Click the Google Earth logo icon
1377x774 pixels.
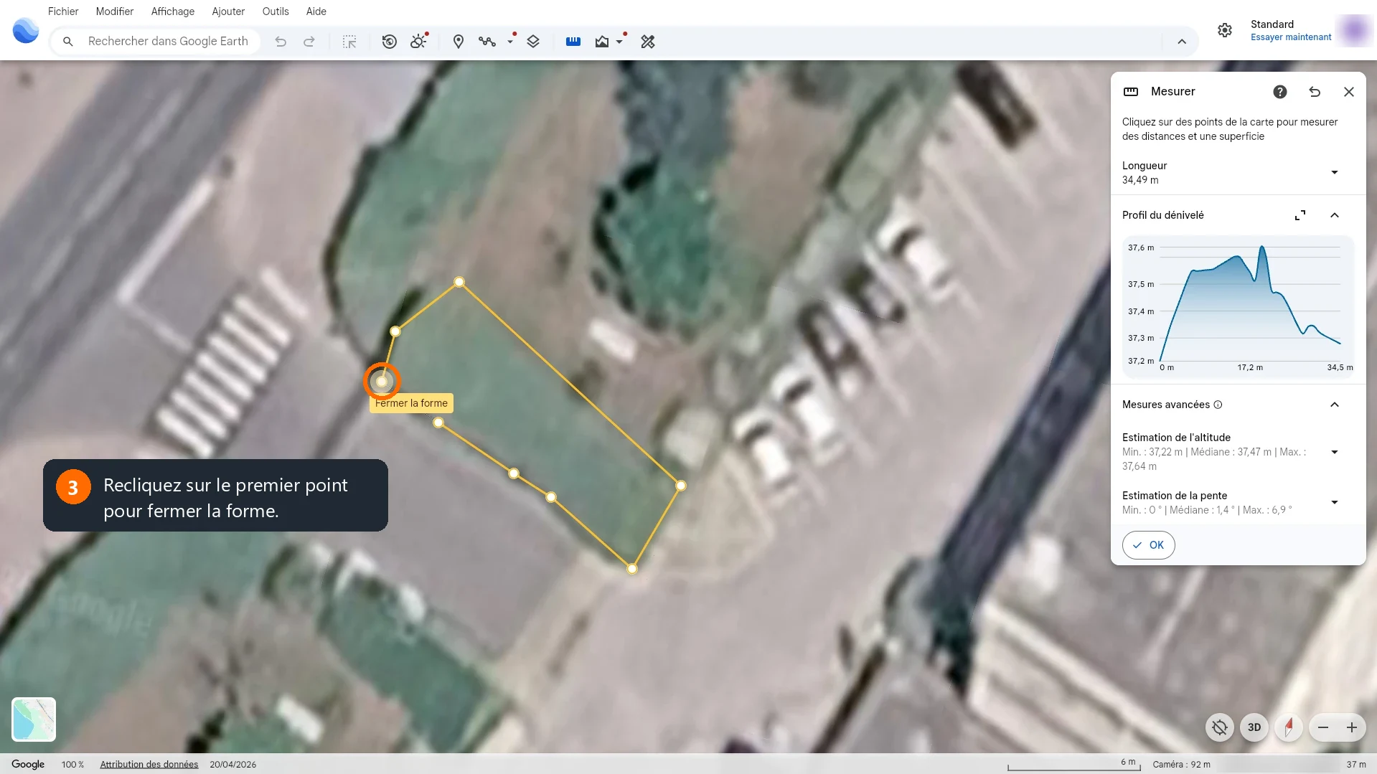tap(26, 31)
